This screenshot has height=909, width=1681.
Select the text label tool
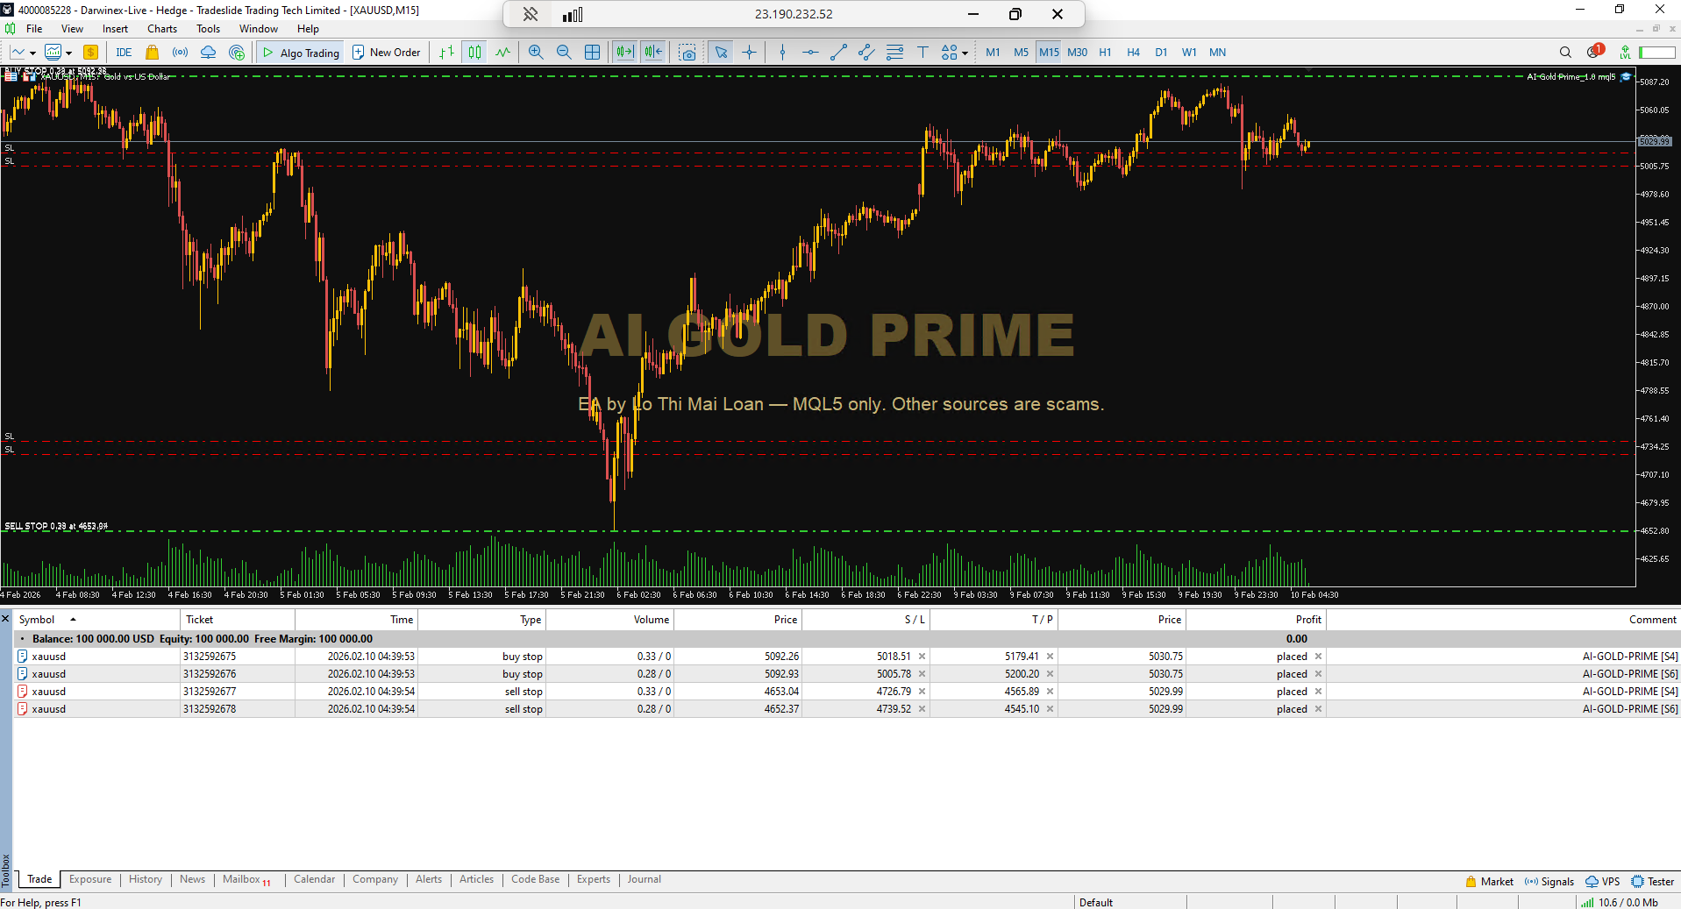pyautogui.click(x=922, y=53)
